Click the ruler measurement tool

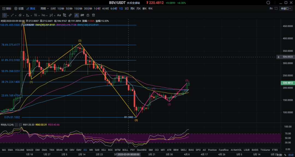click(x=70, y=15)
